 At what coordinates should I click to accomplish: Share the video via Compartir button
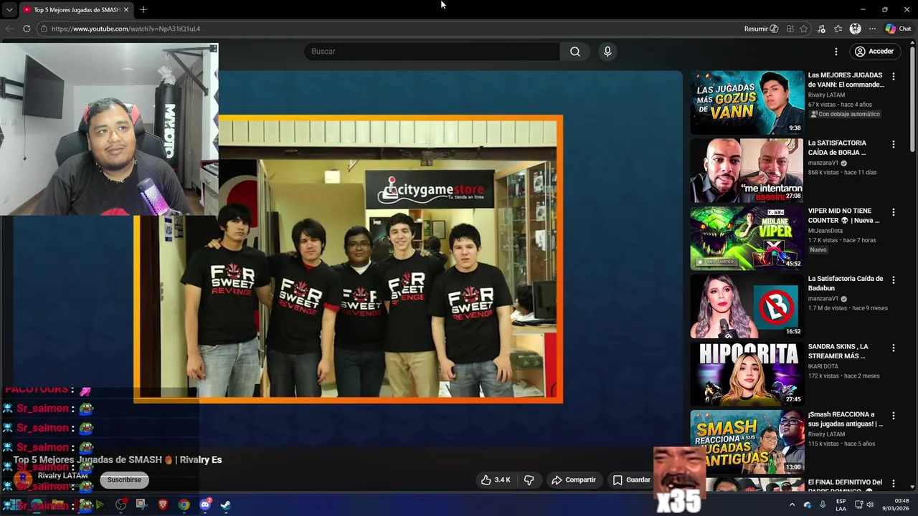pyautogui.click(x=573, y=479)
